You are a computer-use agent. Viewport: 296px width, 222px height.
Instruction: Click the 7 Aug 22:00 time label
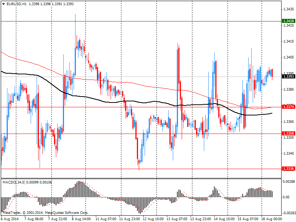pyautogui.click(x=58, y=219)
